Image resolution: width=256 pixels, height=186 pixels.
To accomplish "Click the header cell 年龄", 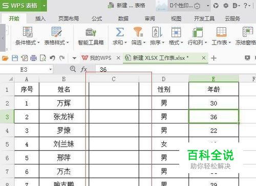I will (x=214, y=89).
